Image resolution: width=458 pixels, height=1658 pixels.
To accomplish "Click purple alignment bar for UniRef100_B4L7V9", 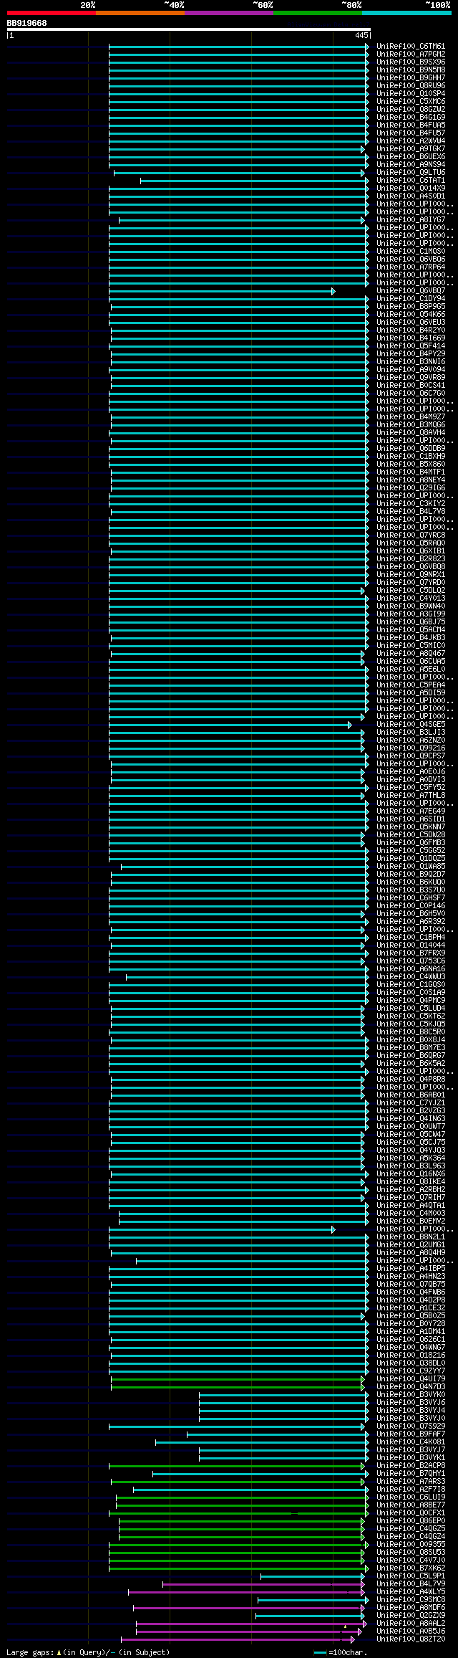I will (263, 1584).
